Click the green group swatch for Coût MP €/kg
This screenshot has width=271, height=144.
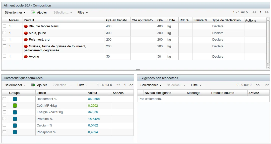point(15,105)
